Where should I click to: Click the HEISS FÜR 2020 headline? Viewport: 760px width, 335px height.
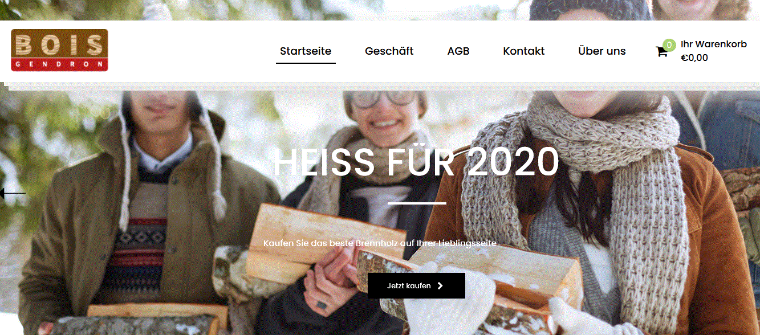click(416, 162)
